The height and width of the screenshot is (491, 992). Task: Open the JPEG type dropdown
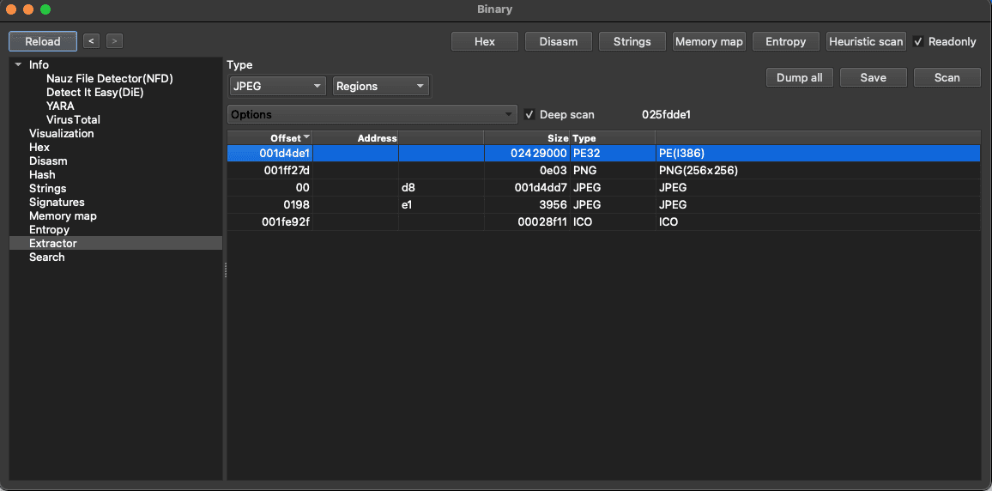(278, 86)
